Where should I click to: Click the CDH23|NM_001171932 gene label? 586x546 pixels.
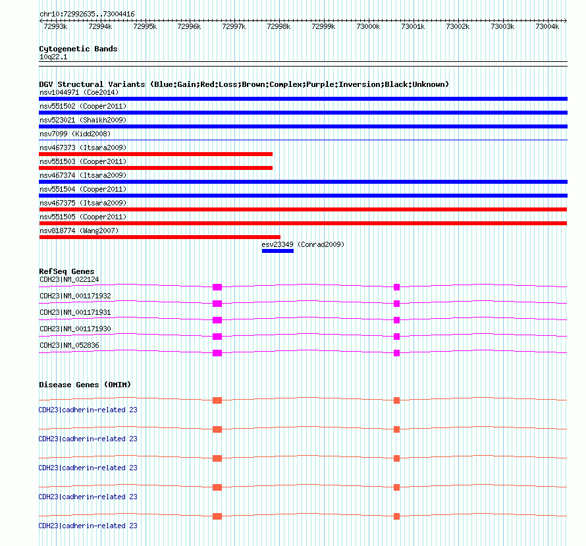(x=75, y=296)
